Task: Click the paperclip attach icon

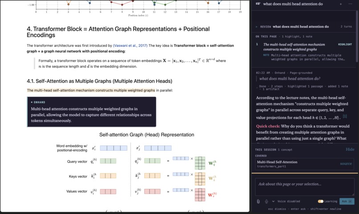Action: [258, 201]
